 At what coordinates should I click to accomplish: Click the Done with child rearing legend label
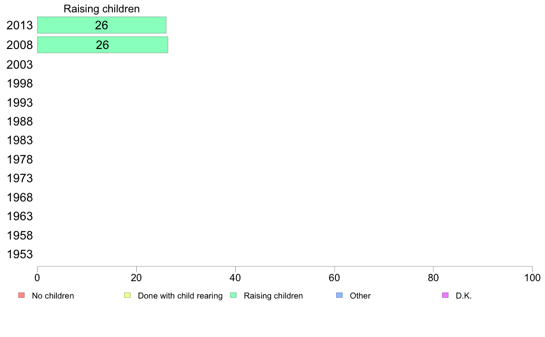tap(180, 296)
